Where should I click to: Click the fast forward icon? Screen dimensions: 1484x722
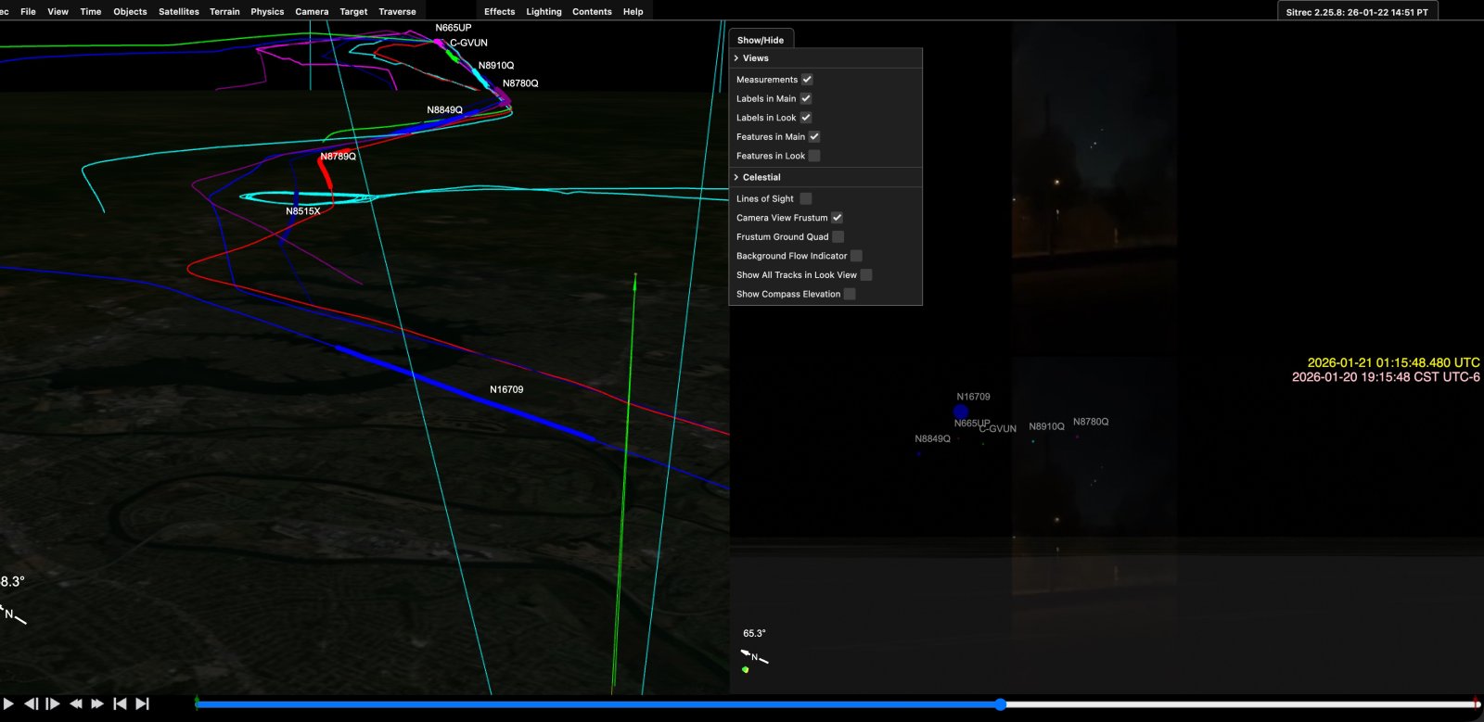pos(97,704)
